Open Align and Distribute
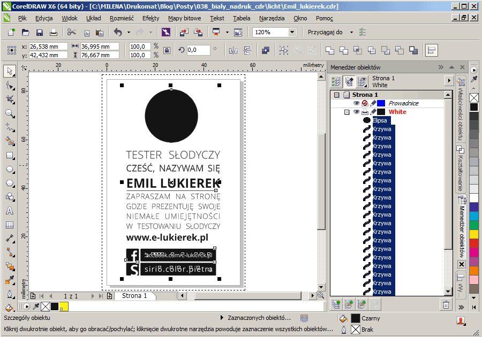Image resolution: width=482 pixels, height=337 pixels. 431,50
